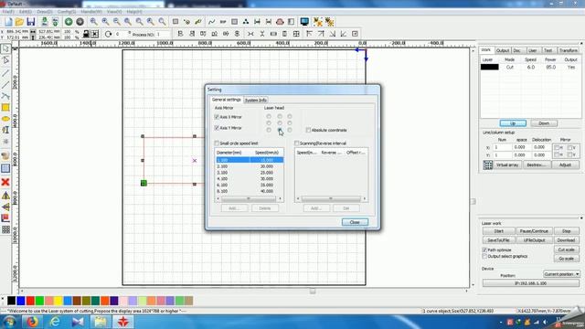Click the IP:192.168.1.100 device button

530,283
